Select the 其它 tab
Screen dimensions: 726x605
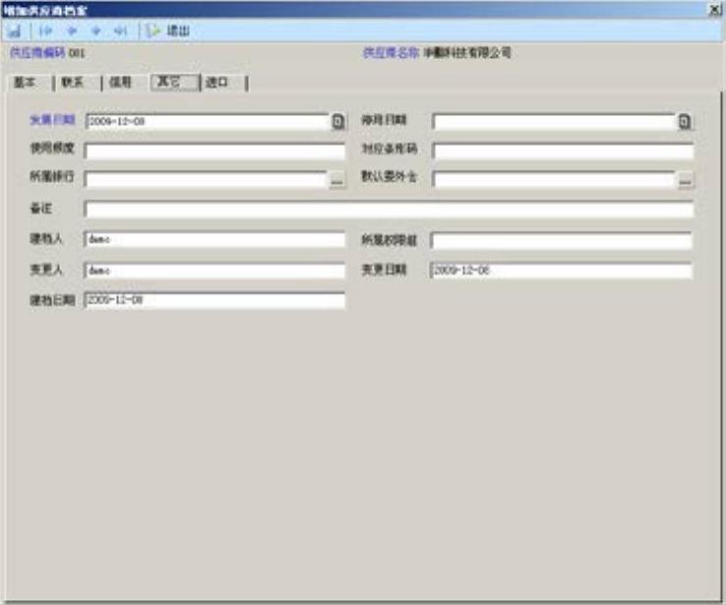[x=175, y=82]
